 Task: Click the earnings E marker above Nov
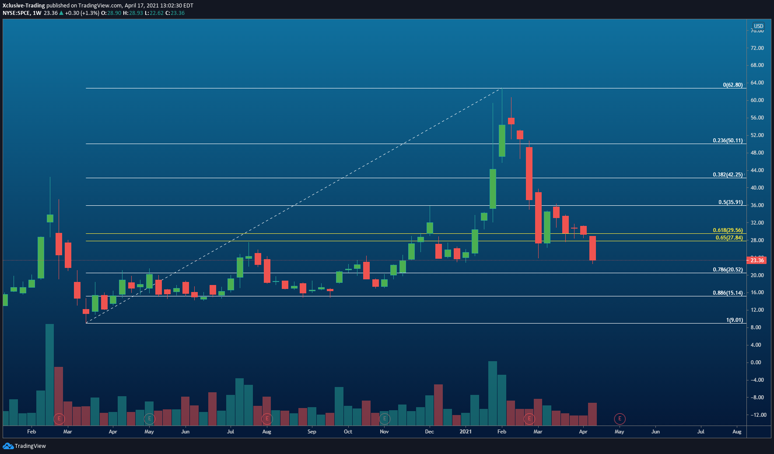pos(384,419)
